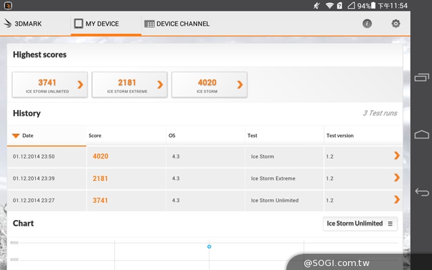
Task: Open Ice Storm 4020 score card
Action: (209, 85)
